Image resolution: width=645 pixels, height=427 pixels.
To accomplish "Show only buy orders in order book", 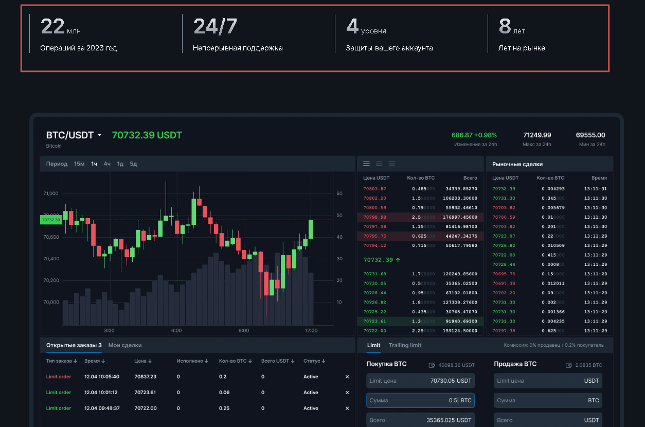I will coord(379,164).
